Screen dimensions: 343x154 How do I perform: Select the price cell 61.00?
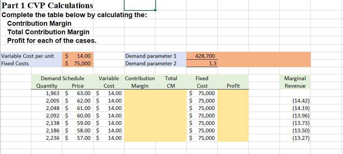tap(78, 108)
